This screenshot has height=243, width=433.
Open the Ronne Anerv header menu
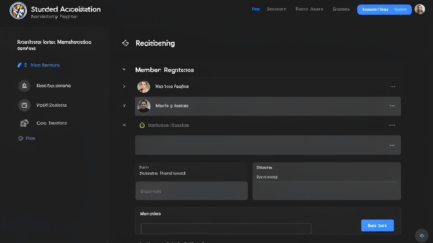coord(309,9)
